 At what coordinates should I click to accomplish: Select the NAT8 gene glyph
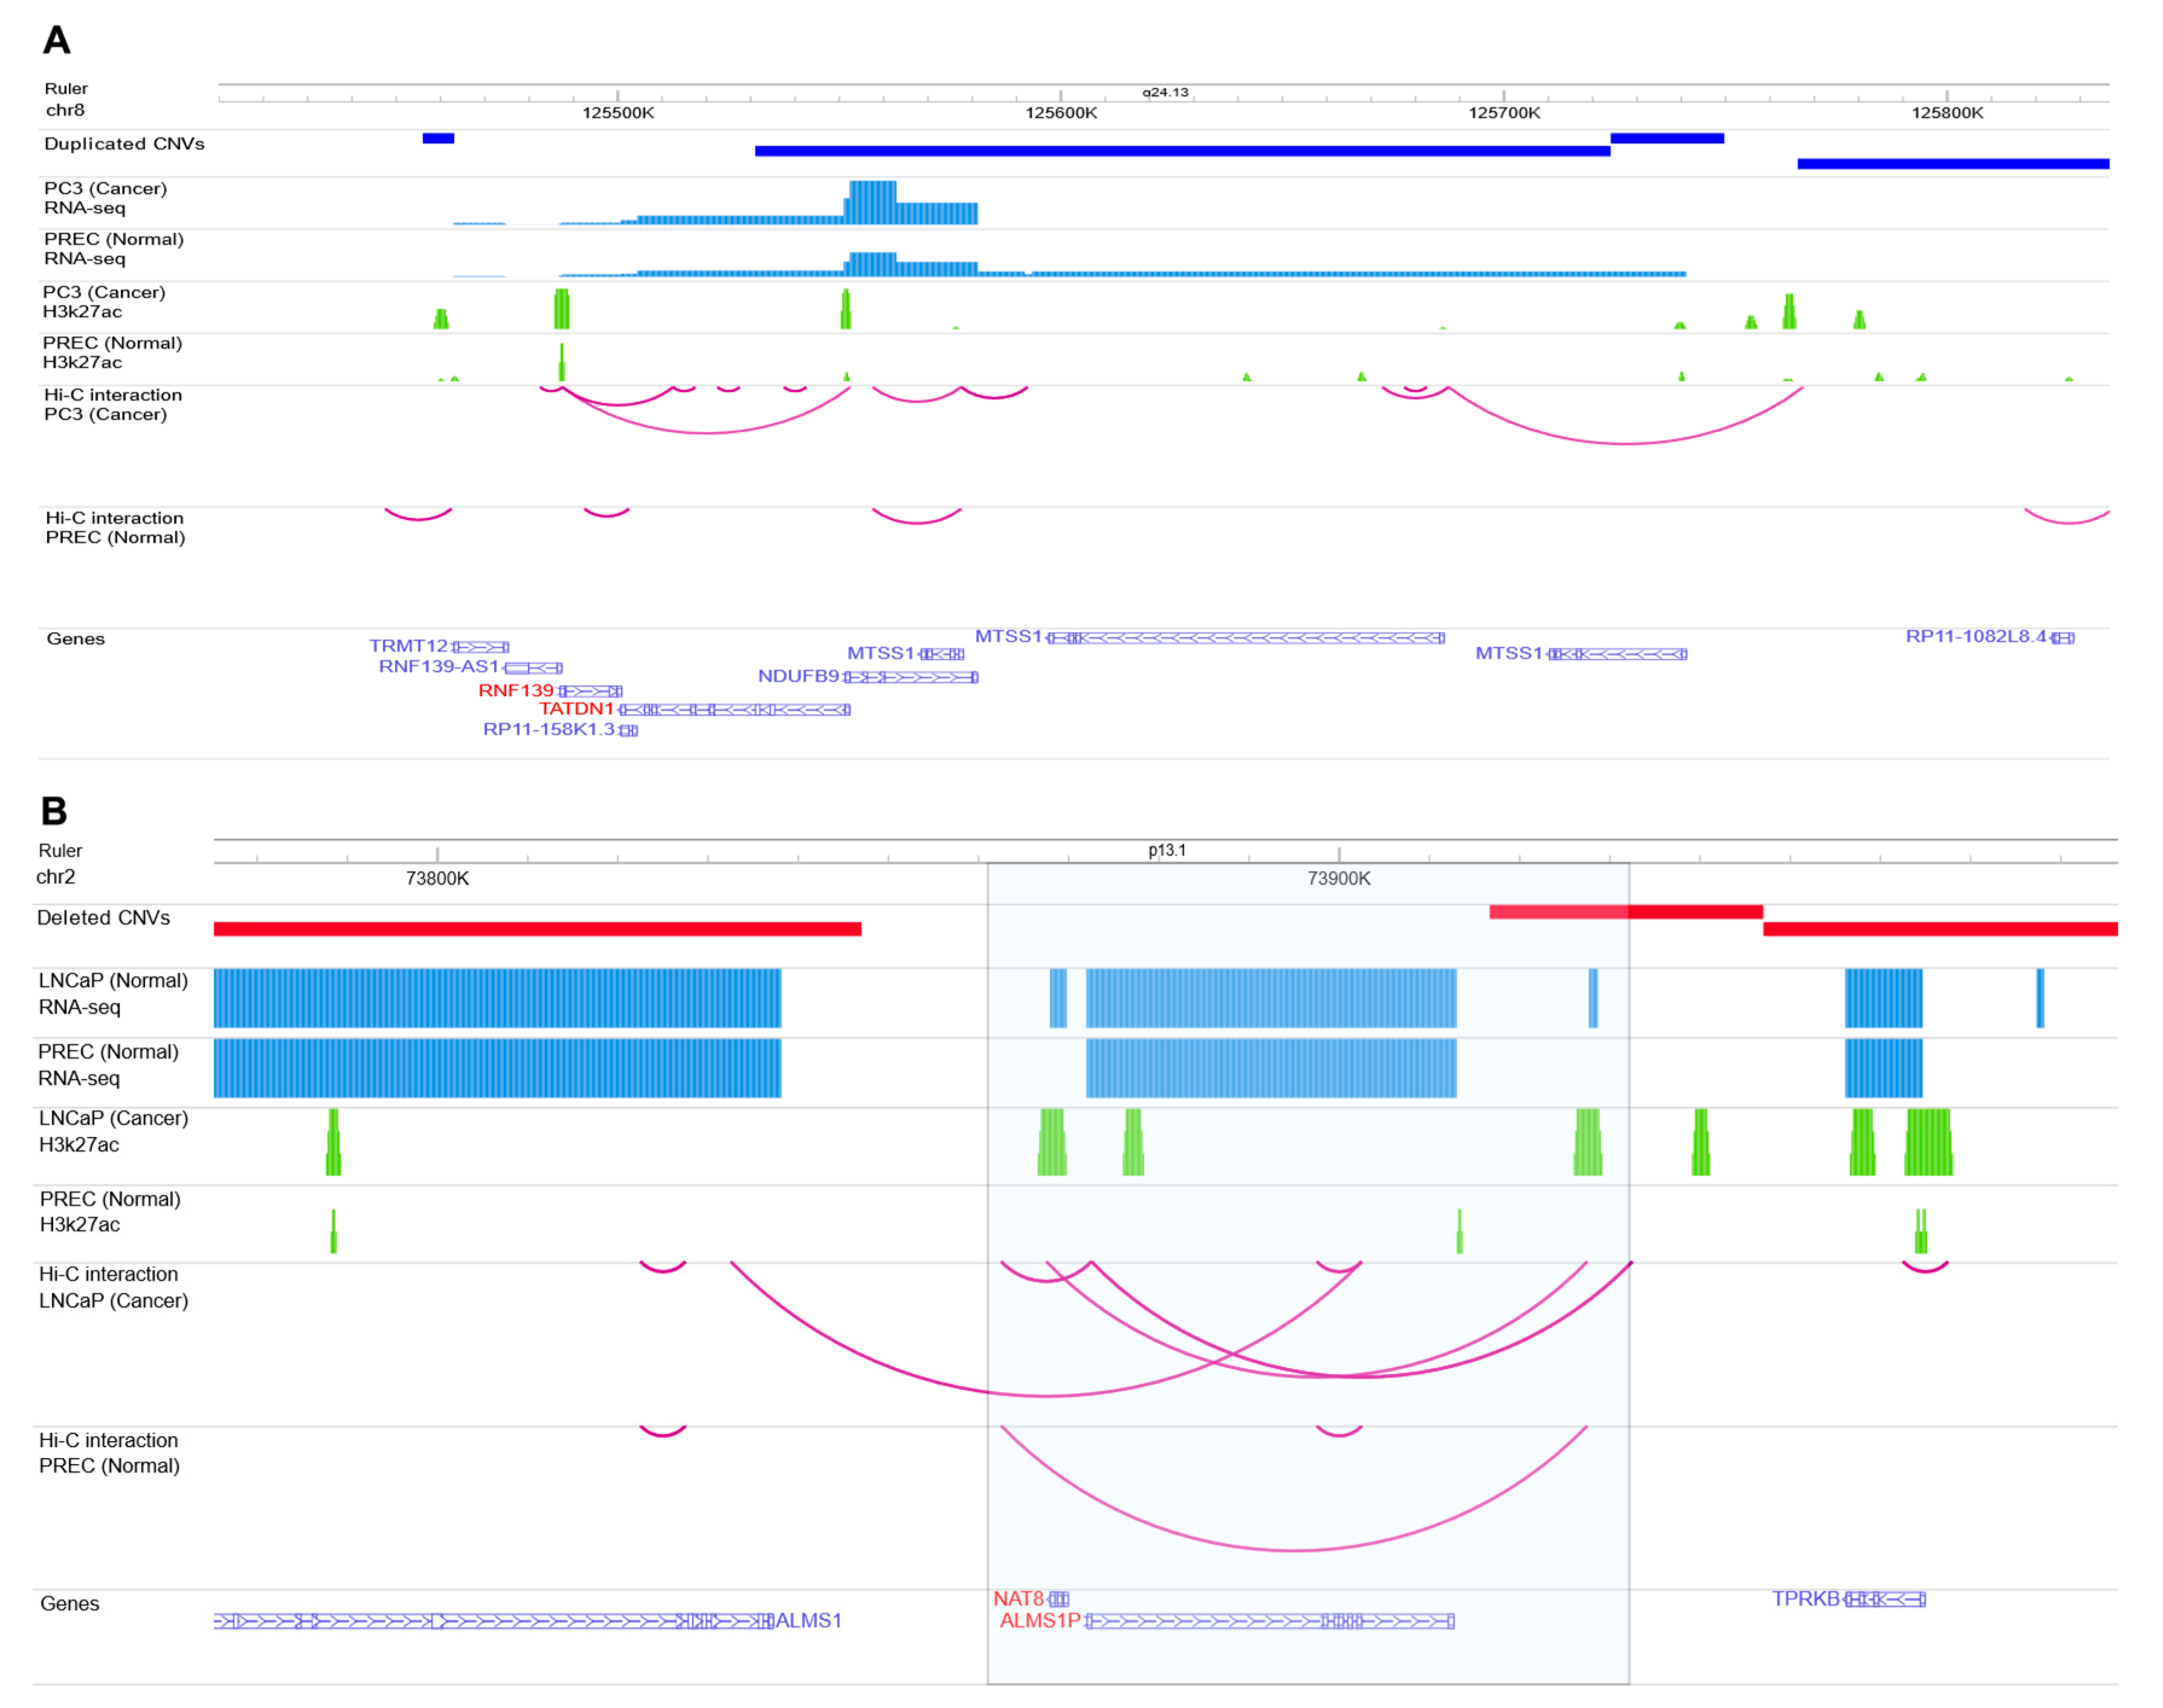[x=1058, y=1600]
